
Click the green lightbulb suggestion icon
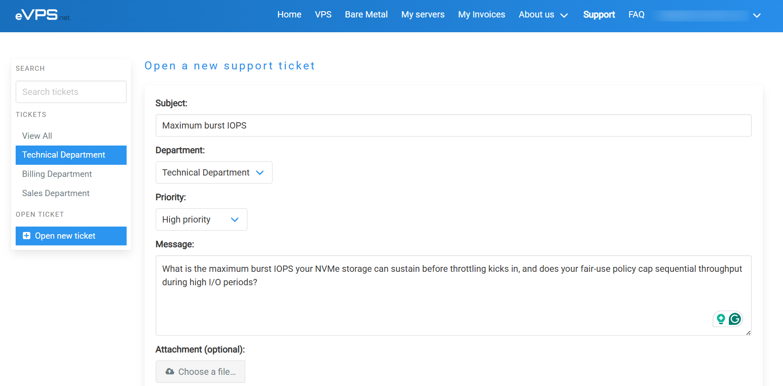(x=721, y=319)
